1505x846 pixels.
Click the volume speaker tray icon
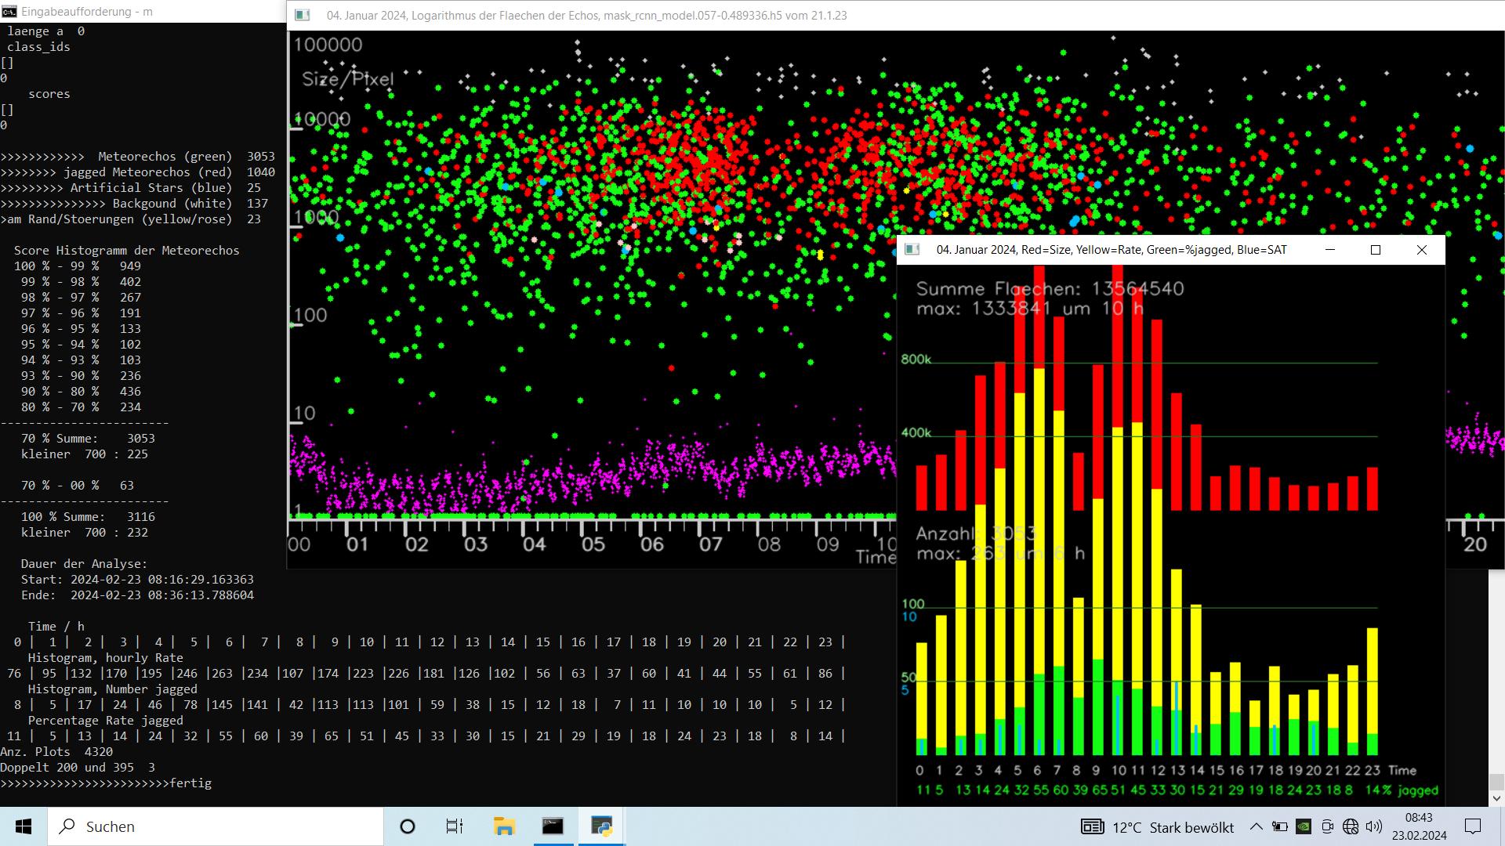pos(1373,826)
